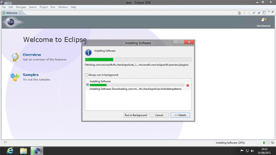
Task: Click the Overview globe icon
Action: 15,57
